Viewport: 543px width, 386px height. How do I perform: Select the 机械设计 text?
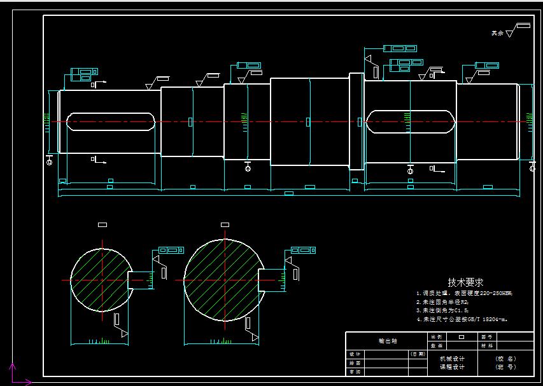click(x=452, y=359)
